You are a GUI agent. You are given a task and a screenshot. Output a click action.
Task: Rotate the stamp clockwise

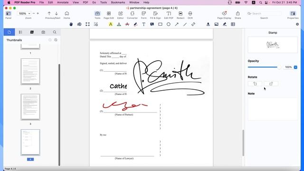tap(271, 84)
